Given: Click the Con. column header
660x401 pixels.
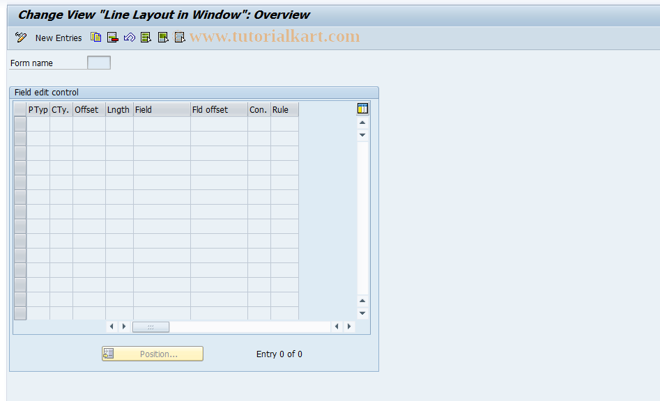Looking at the screenshot, I should tap(259, 110).
